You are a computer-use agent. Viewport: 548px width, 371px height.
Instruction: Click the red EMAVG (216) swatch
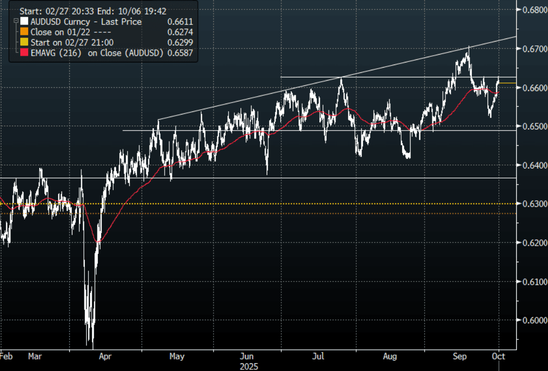pos(23,52)
